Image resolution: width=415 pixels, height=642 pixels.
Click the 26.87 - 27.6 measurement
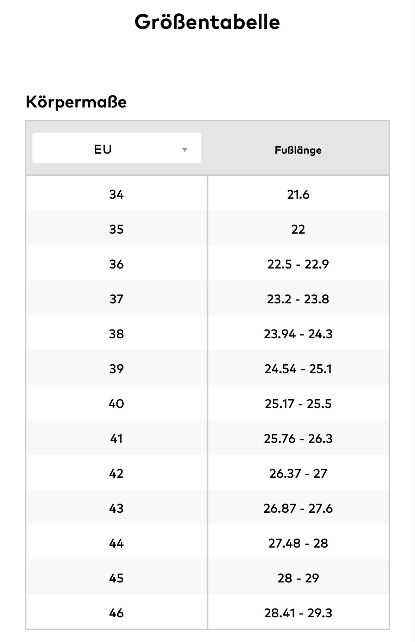click(298, 508)
